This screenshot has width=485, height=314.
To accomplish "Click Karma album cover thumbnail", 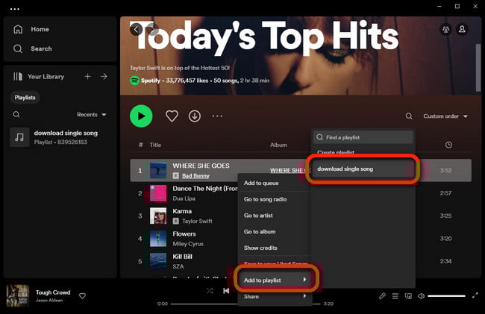I will click(x=158, y=216).
